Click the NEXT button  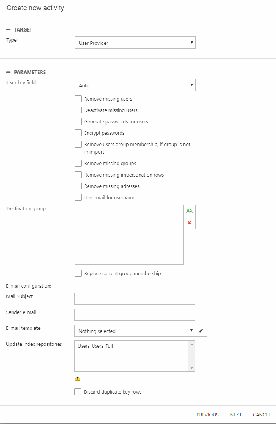point(236,415)
